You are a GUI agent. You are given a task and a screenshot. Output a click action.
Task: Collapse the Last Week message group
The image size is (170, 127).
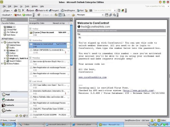tap(30, 81)
